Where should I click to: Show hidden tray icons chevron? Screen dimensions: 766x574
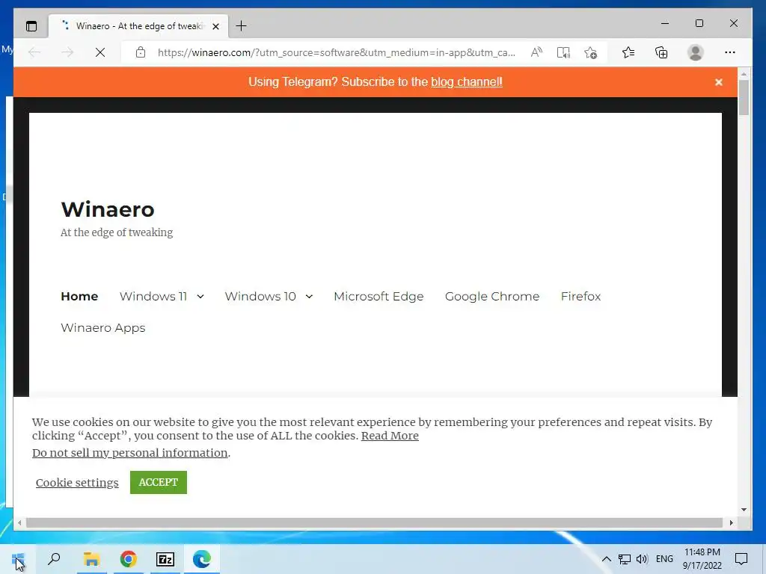coord(606,559)
